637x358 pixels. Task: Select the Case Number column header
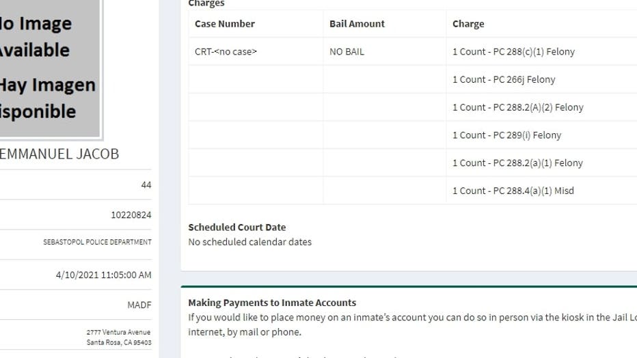pyautogui.click(x=225, y=24)
